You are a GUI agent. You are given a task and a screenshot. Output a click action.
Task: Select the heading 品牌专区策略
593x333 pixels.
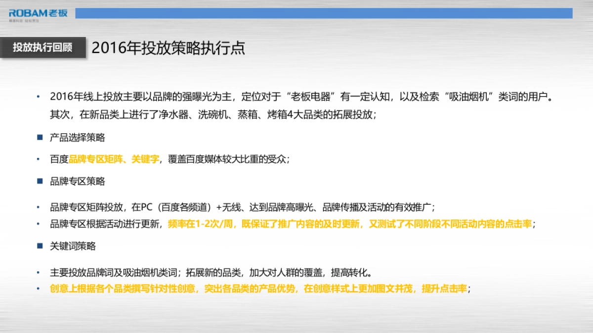[x=78, y=182]
